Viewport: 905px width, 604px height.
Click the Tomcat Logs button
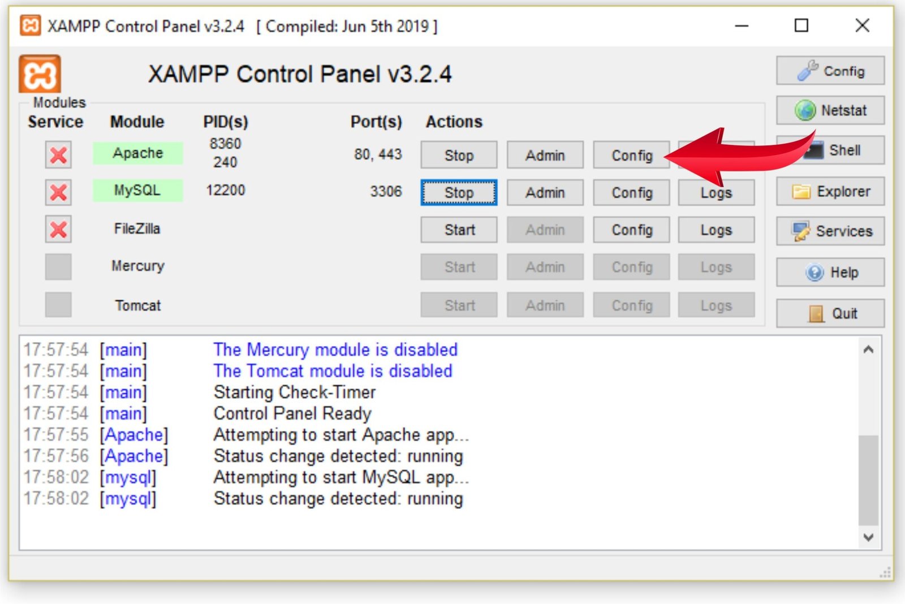[716, 305]
